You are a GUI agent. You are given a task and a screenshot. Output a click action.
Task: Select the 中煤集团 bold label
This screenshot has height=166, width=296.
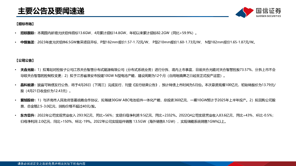pyautogui.click(x=27, y=42)
